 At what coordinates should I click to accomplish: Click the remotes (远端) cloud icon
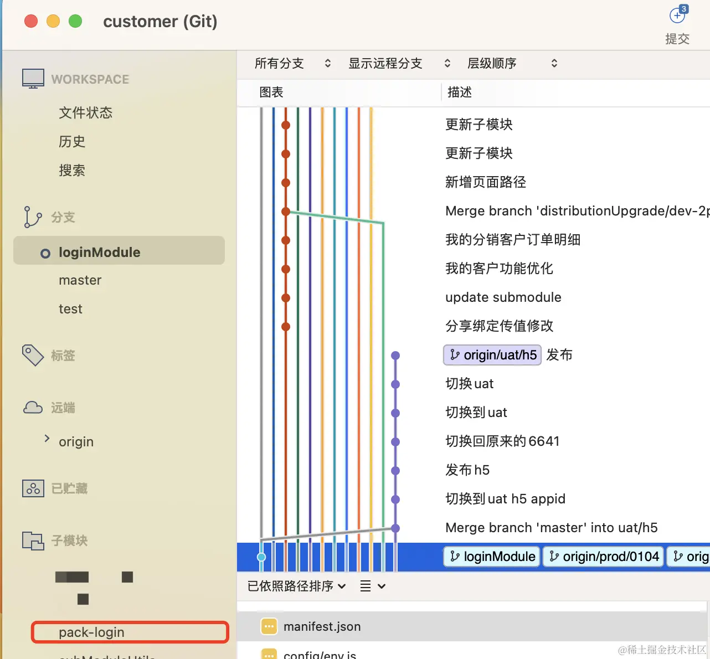point(33,408)
